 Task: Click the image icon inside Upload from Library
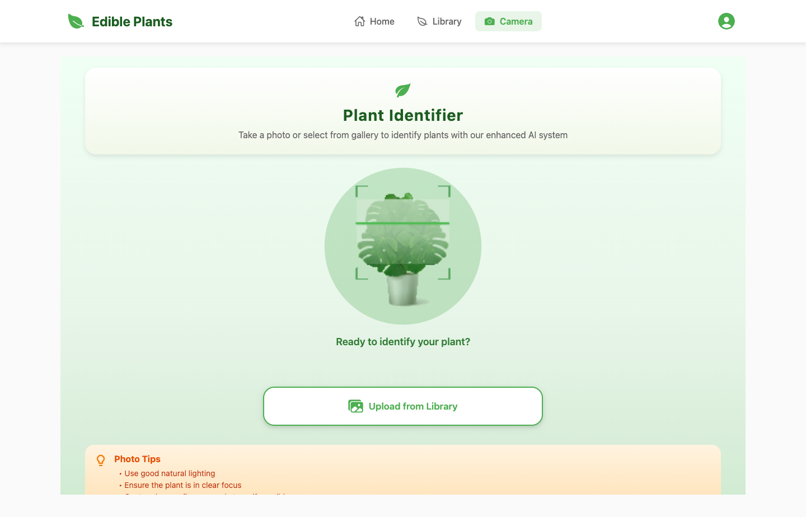point(356,406)
